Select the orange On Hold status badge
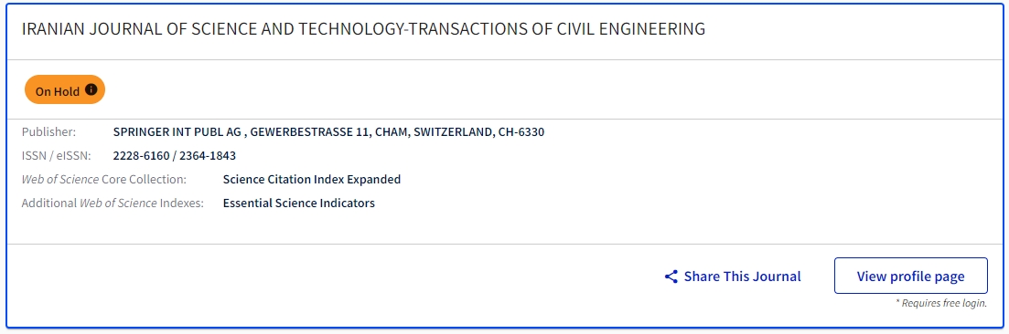Screen dimensions: 1009x334 pyautogui.click(x=65, y=90)
